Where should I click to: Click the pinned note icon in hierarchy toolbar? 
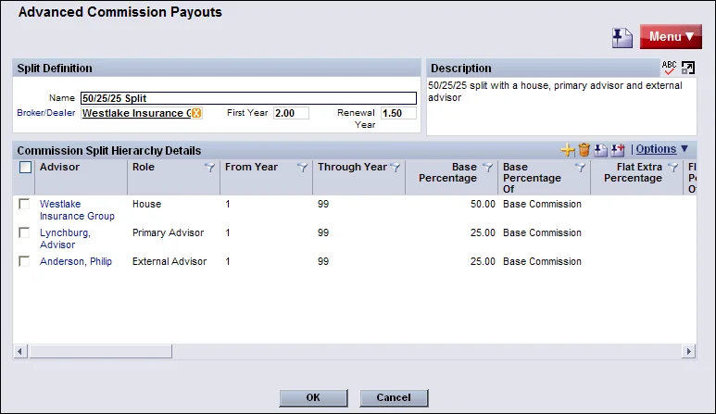pos(600,149)
